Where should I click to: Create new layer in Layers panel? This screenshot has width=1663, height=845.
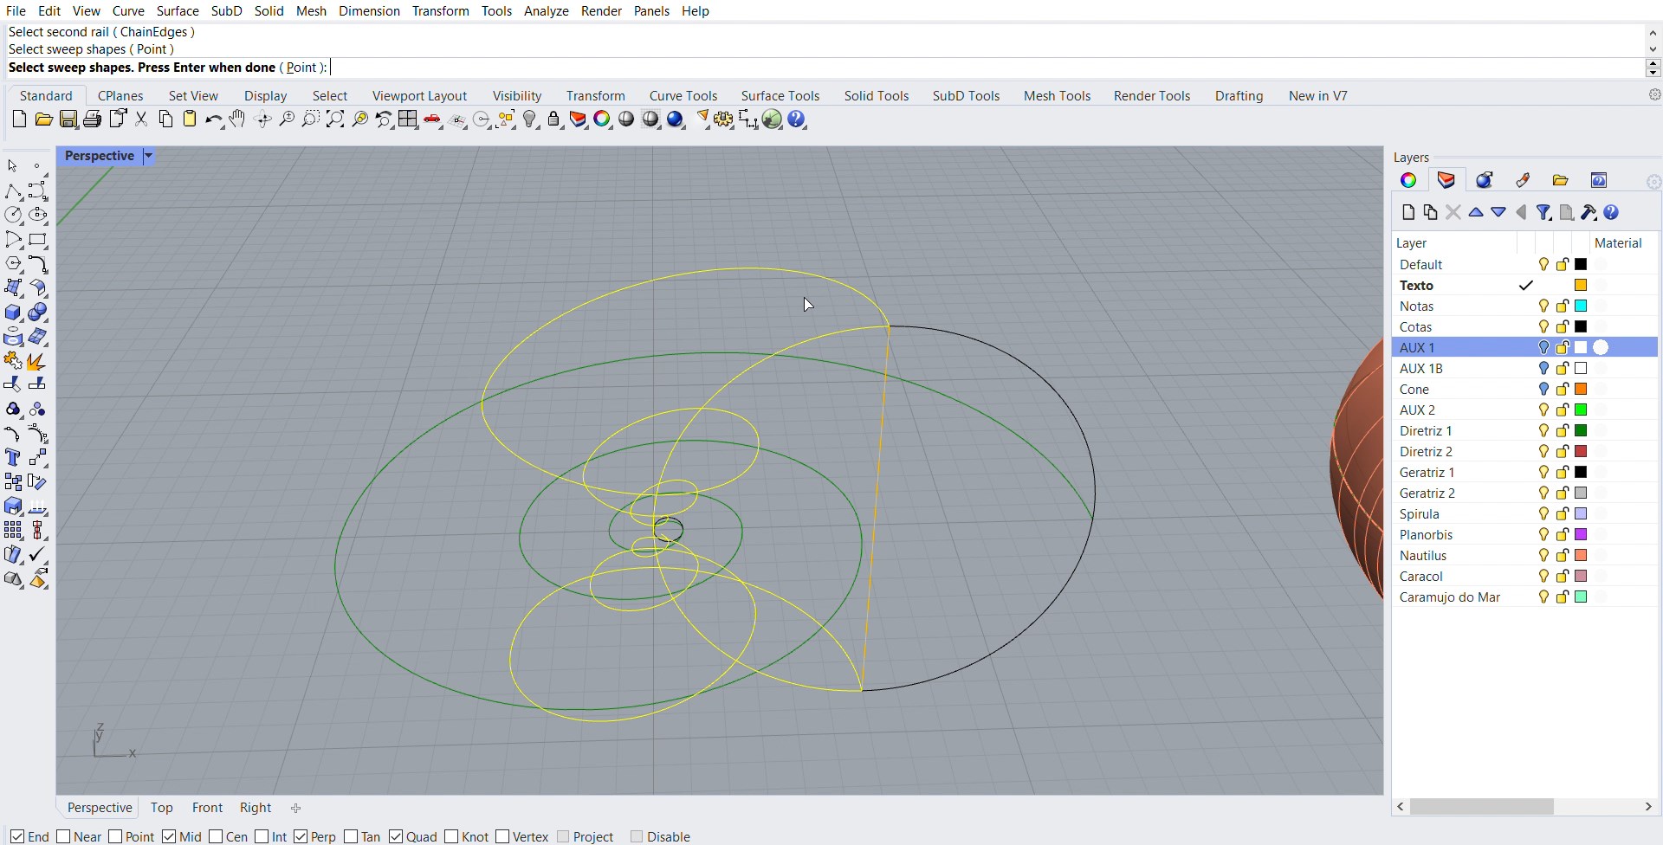tap(1408, 212)
